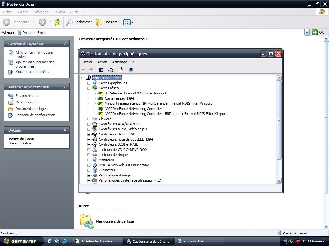The image size is (329, 246).
Task: Select NVIDIA nForce Networking Controller device
Action: (133, 109)
